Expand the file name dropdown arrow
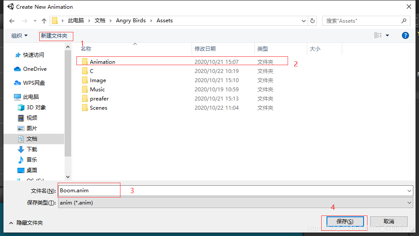Viewport: 419px width, 236px height. 409,191
